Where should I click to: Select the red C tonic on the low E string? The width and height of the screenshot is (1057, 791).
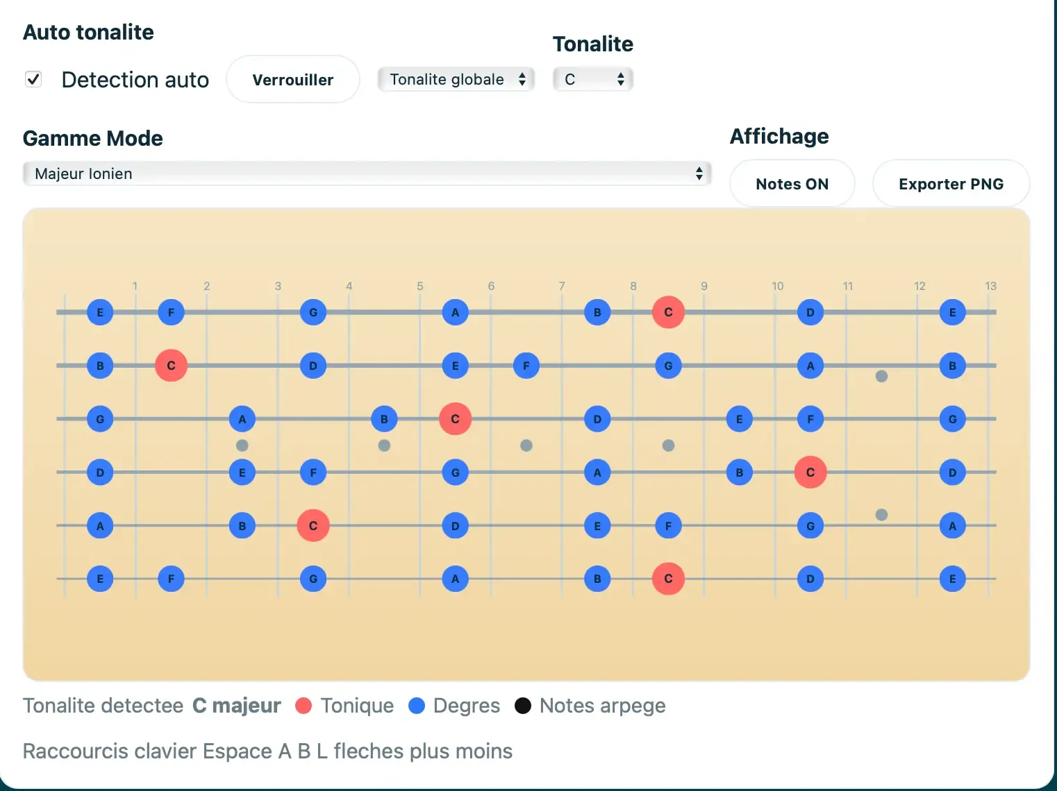coord(668,579)
